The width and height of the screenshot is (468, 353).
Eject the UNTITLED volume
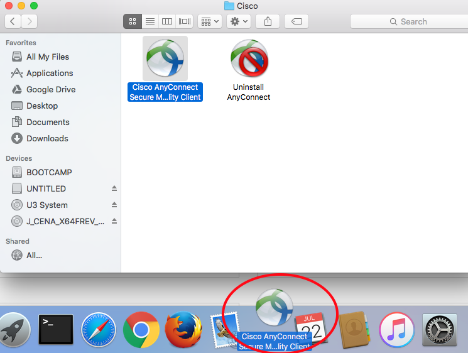click(x=114, y=188)
